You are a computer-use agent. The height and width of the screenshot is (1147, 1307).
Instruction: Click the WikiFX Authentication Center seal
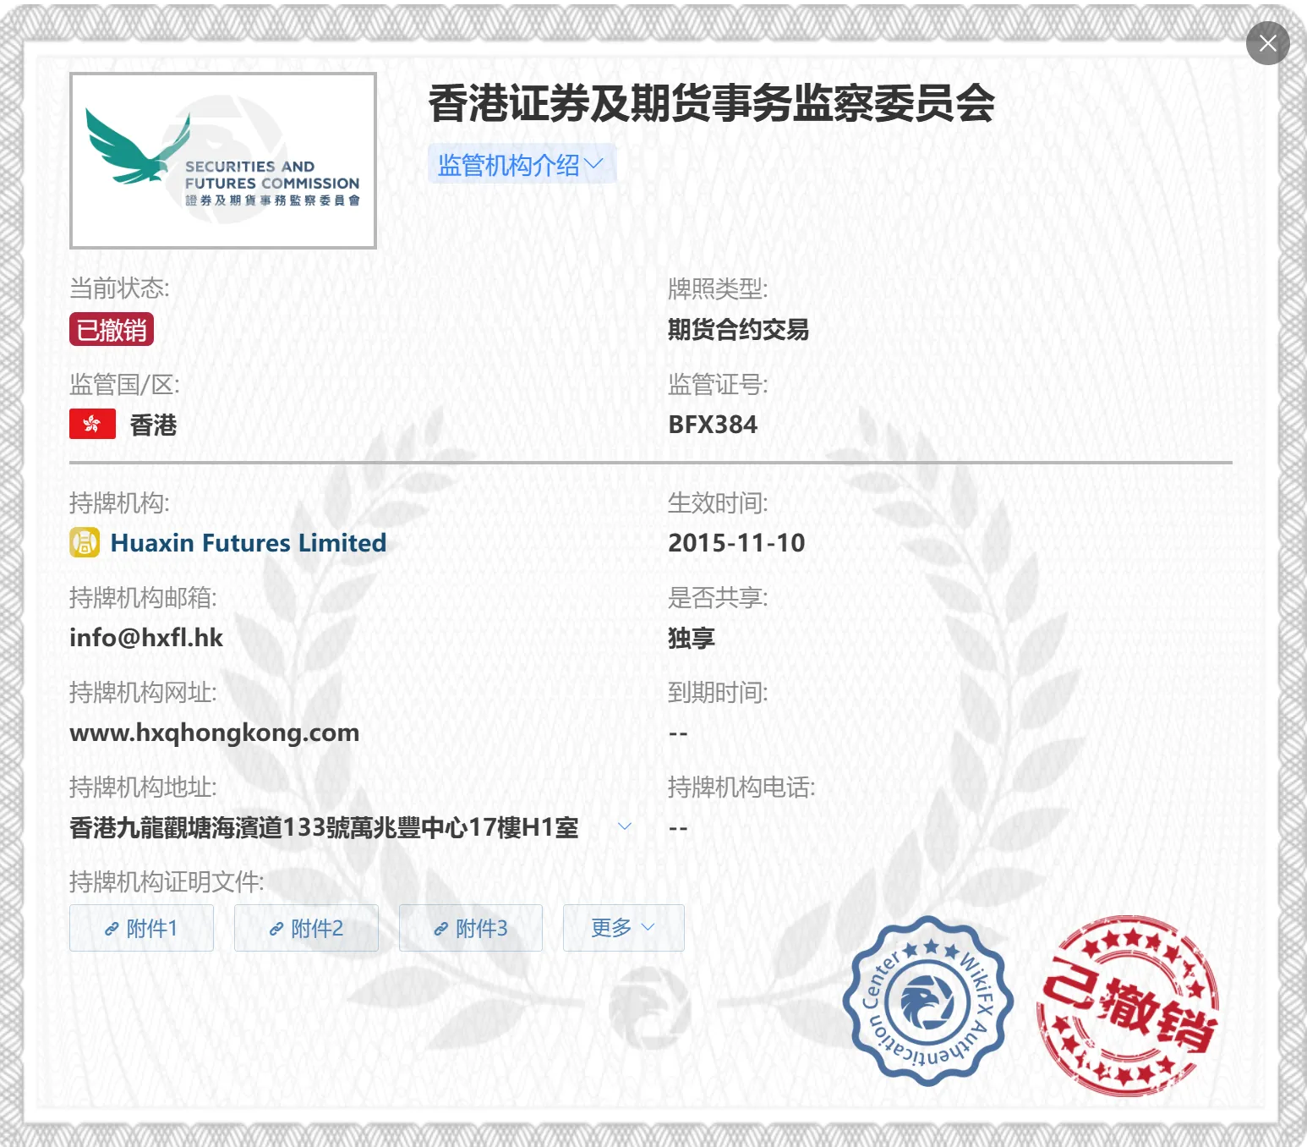pos(928,1001)
